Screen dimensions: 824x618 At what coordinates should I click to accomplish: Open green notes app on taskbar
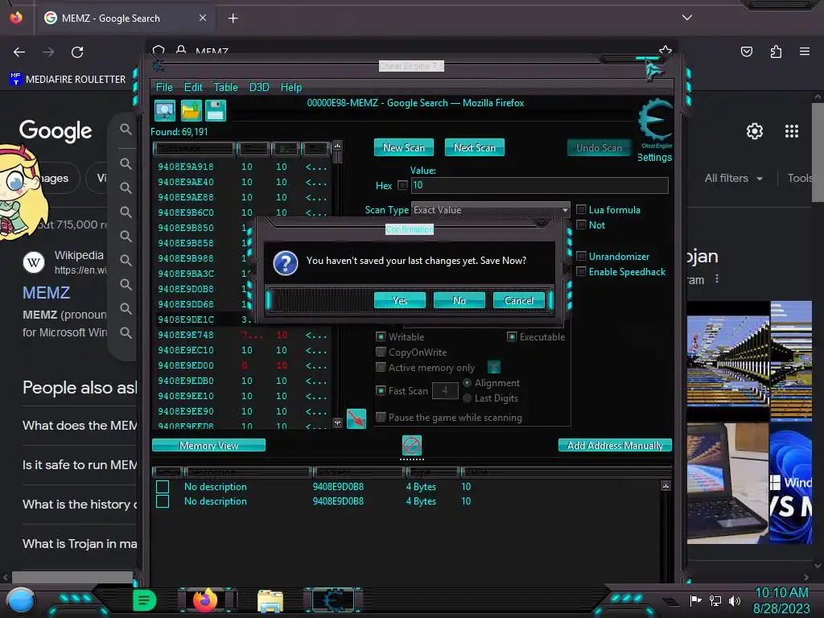point(144,600)
